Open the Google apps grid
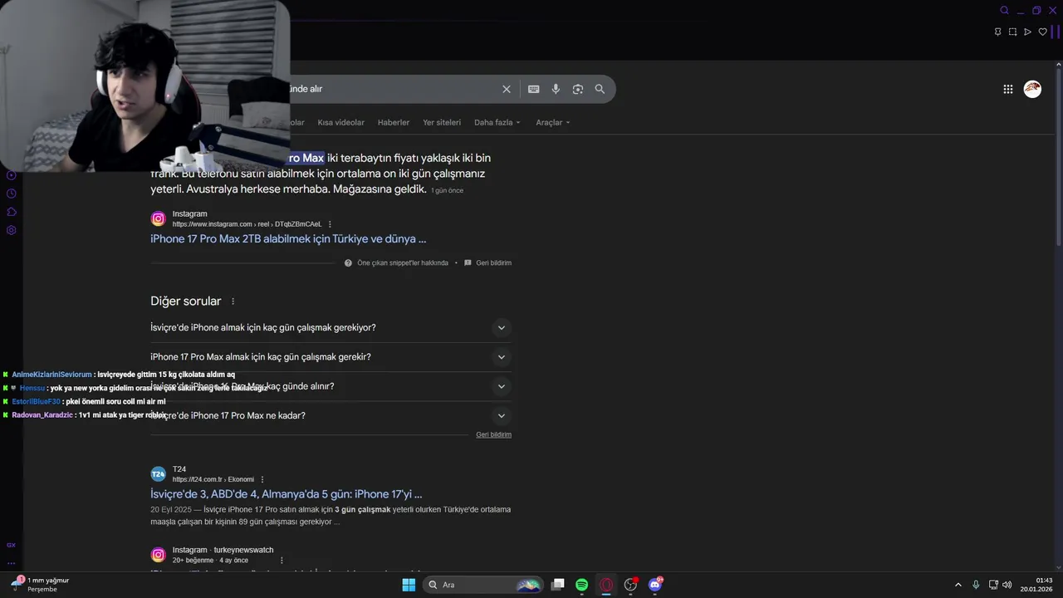The width and height of the screenshot is (1063, 598). click(x=1008, y=89)
